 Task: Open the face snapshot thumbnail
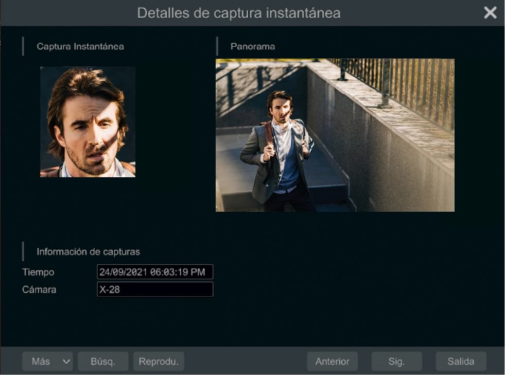(88, 122)
